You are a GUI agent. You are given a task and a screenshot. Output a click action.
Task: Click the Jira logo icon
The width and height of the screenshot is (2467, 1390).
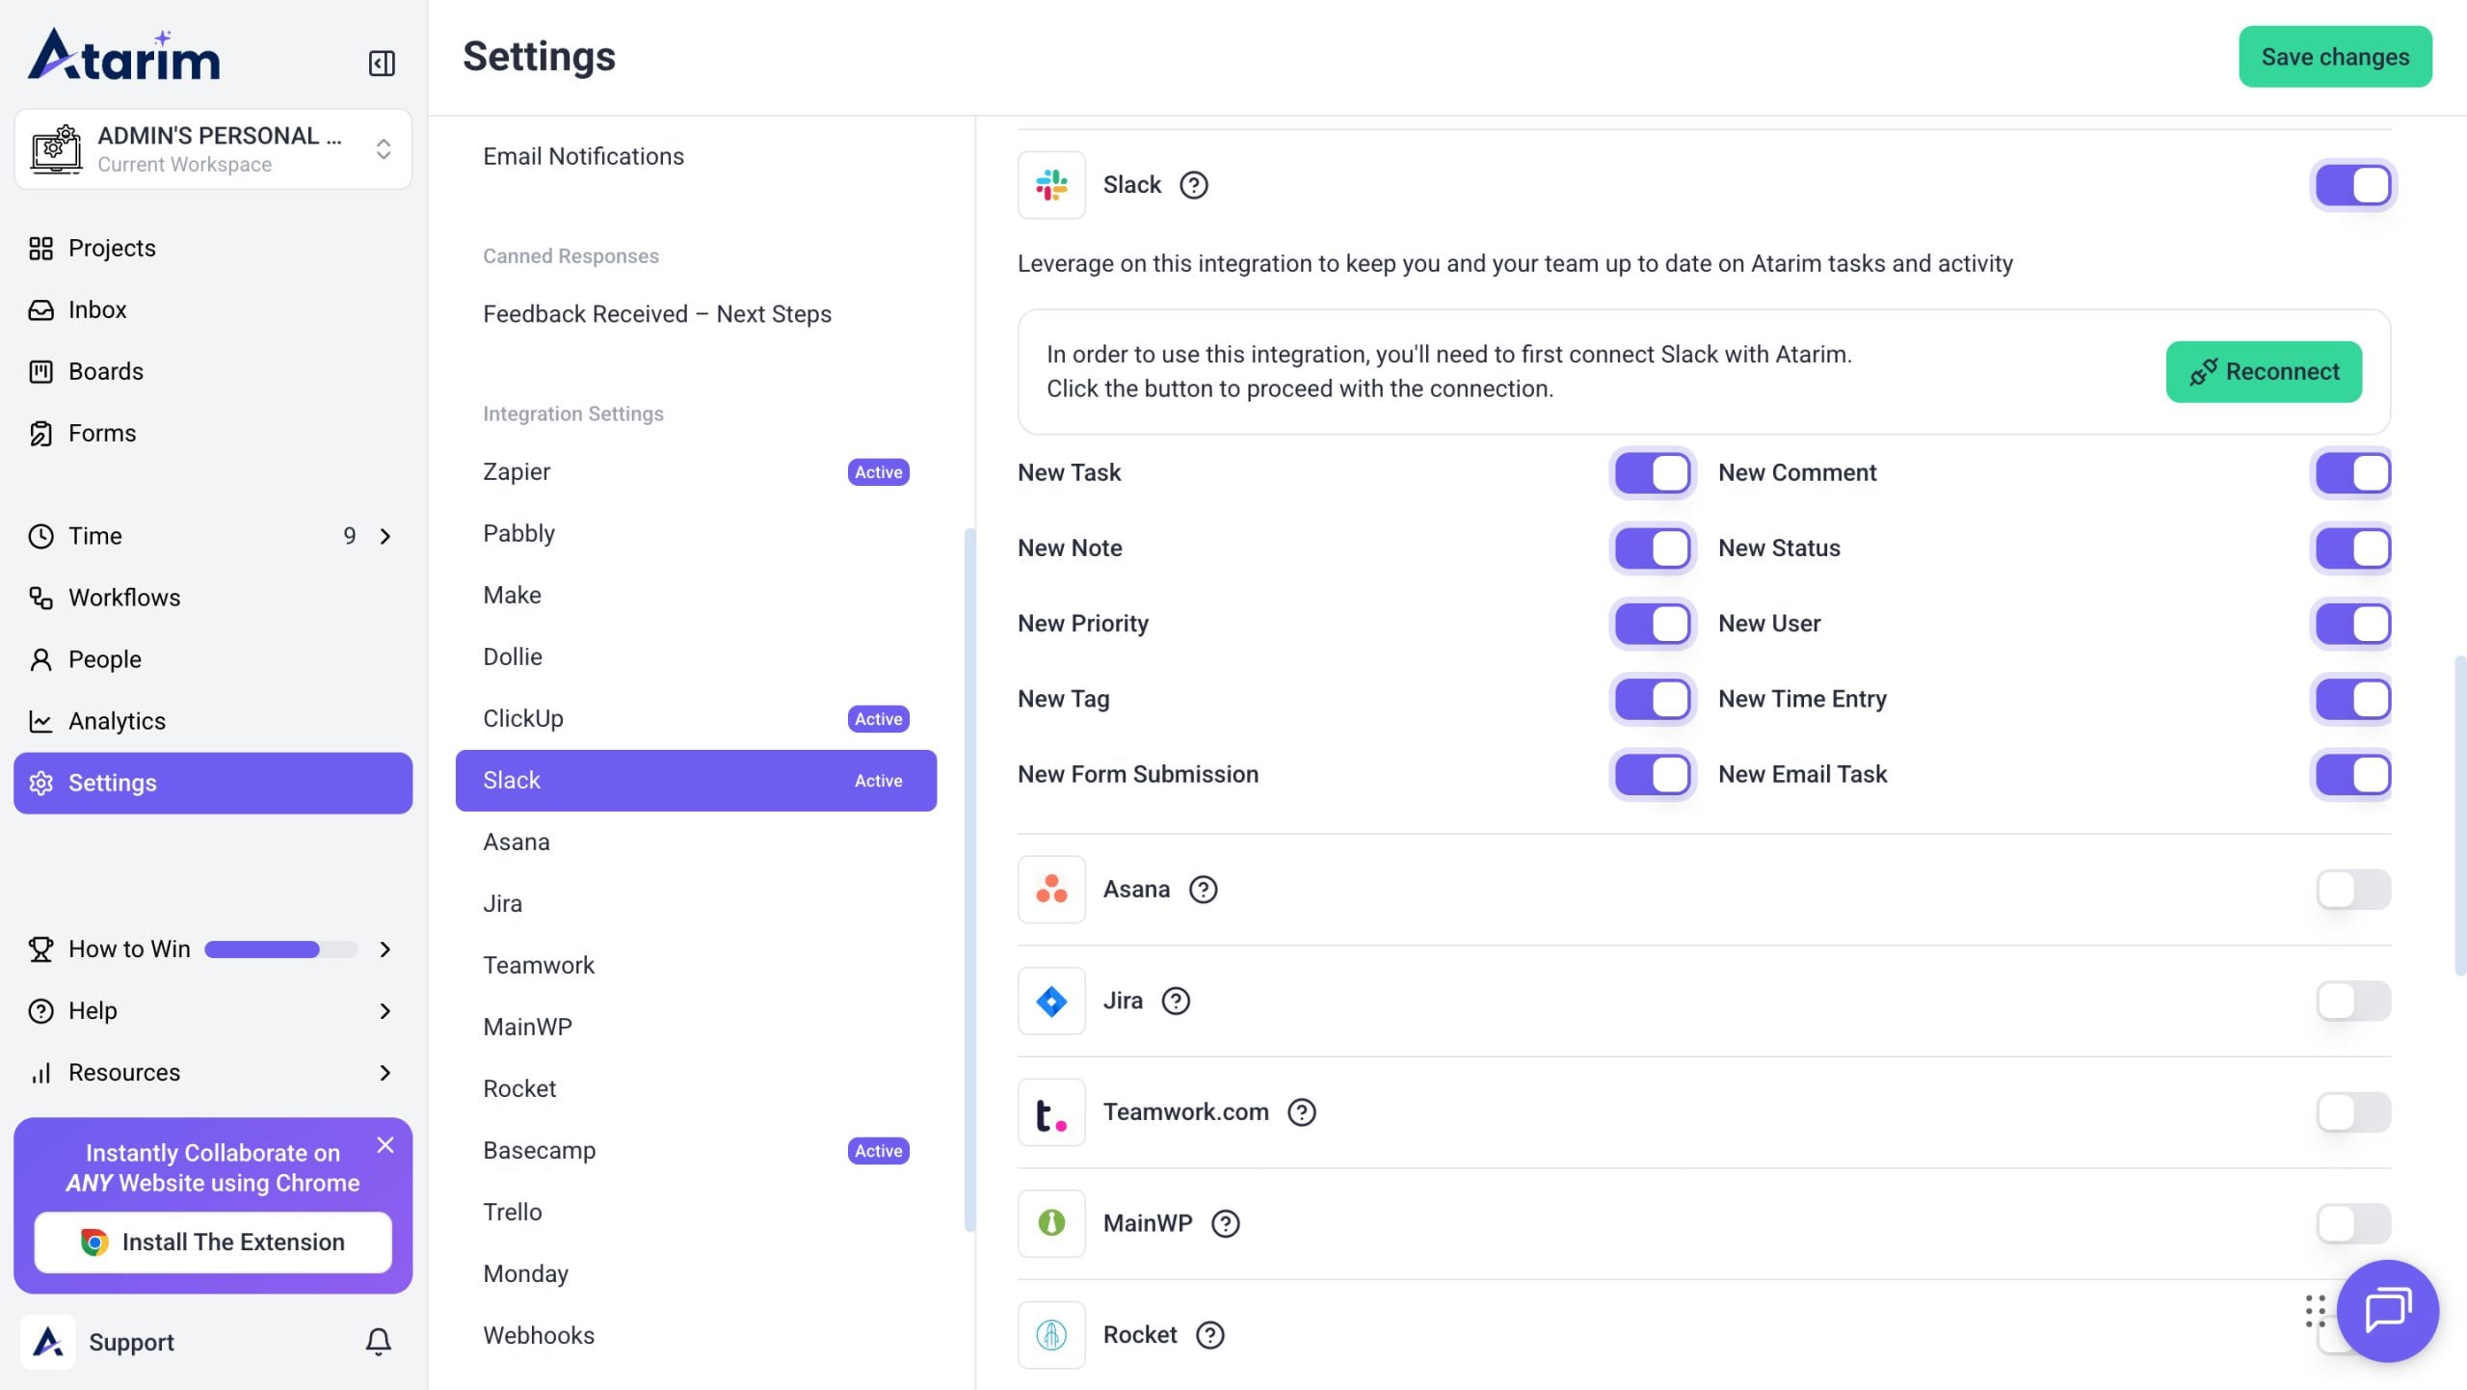click(x=1051, y=1001)
